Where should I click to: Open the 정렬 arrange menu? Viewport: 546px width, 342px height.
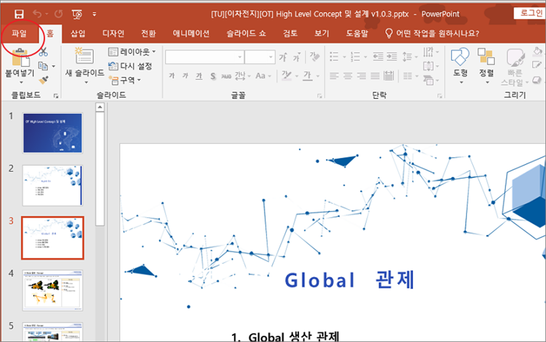[486, 66]
